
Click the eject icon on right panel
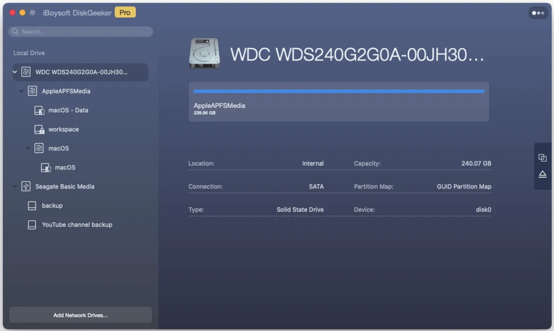point(542,174)
